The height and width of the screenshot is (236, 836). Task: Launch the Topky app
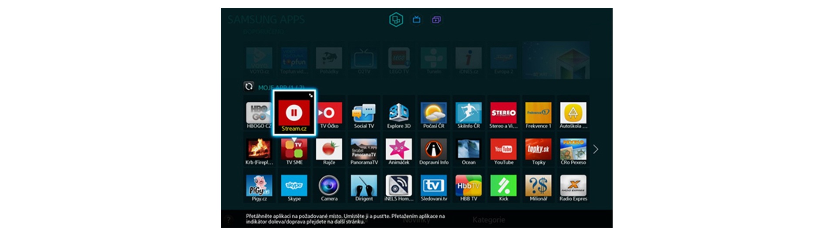click(x=539, y=152)
